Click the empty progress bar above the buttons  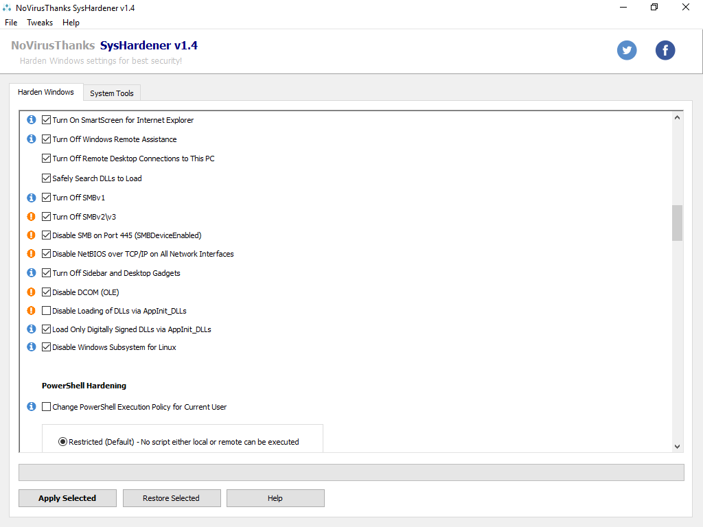351,472
